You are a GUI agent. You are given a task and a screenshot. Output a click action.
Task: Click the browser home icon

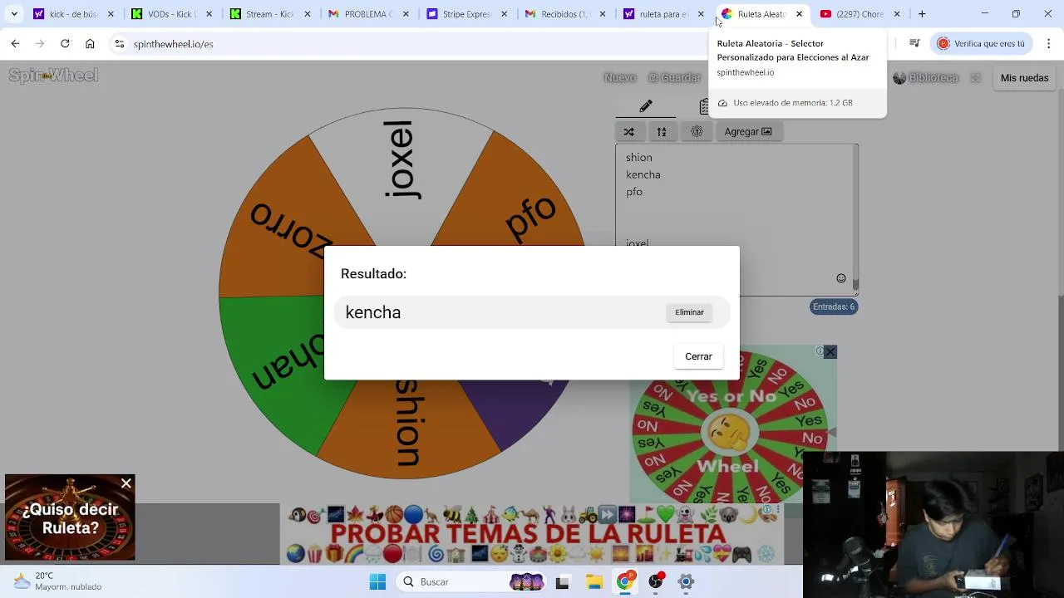(x=90, y=43)
